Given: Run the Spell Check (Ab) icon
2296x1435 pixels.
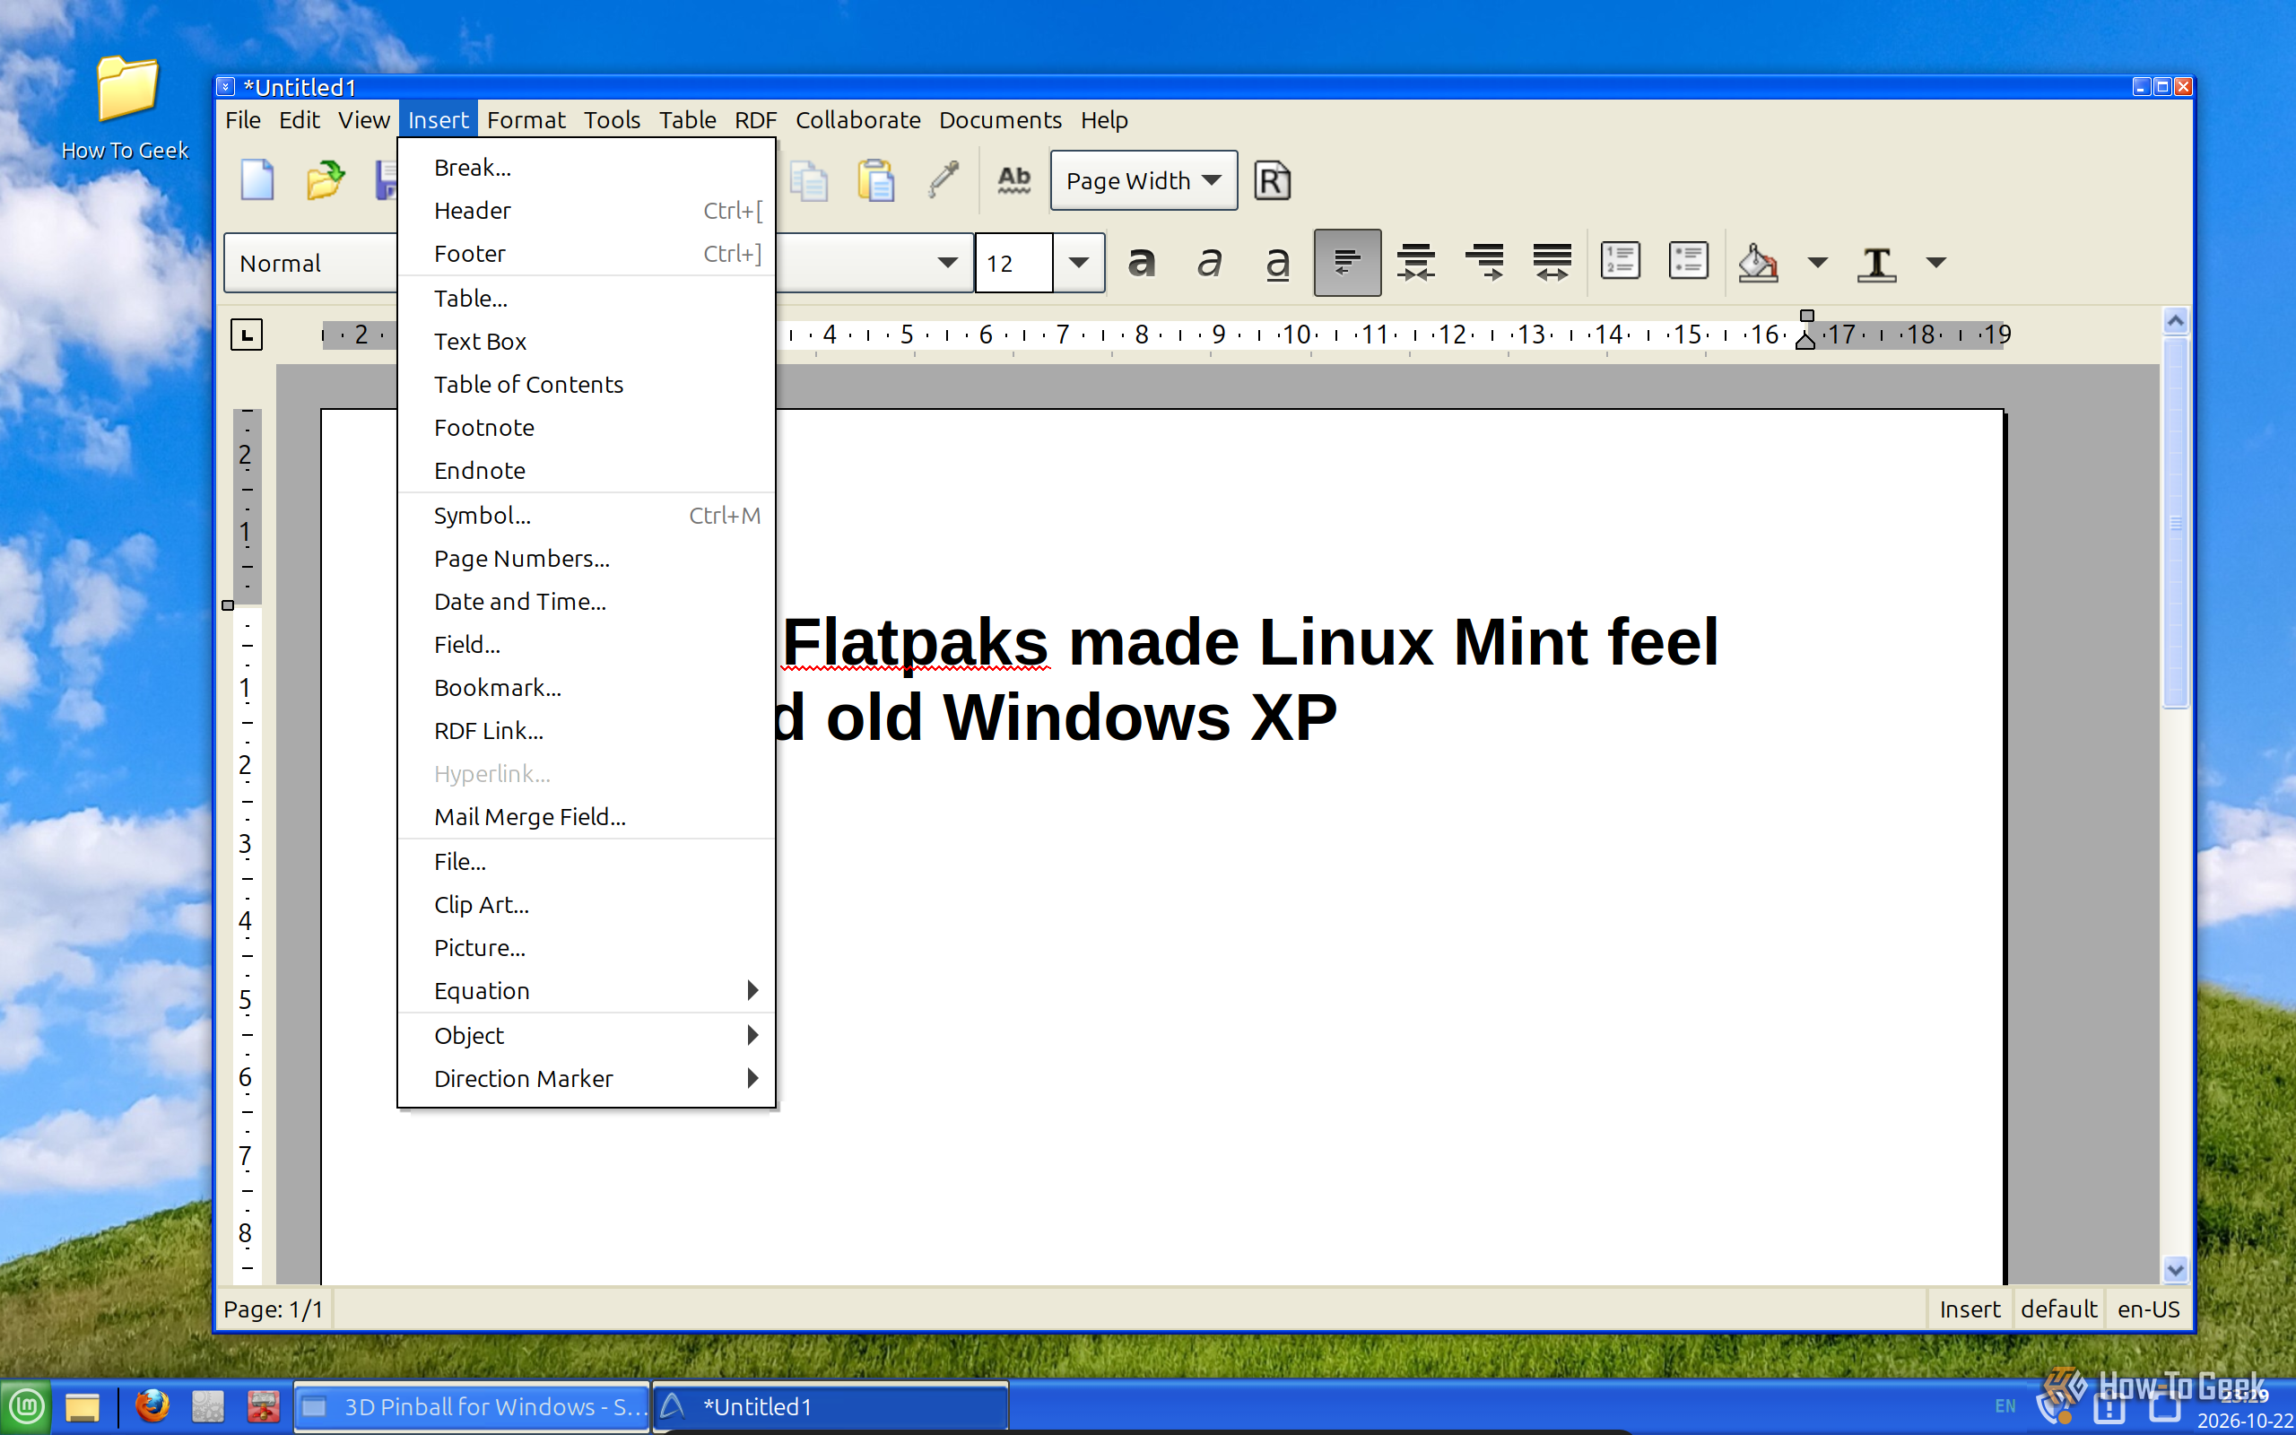Looking at the screenshot, I should point(1013,180).
